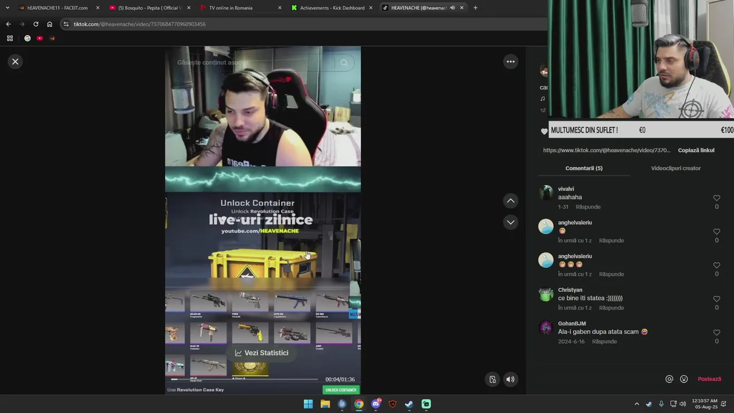This screenshot has height=413, width=734.
Task: Switch to Bosquito - Pepita YouTube tab
Action: pyautogui.click(x=149, y=8)
